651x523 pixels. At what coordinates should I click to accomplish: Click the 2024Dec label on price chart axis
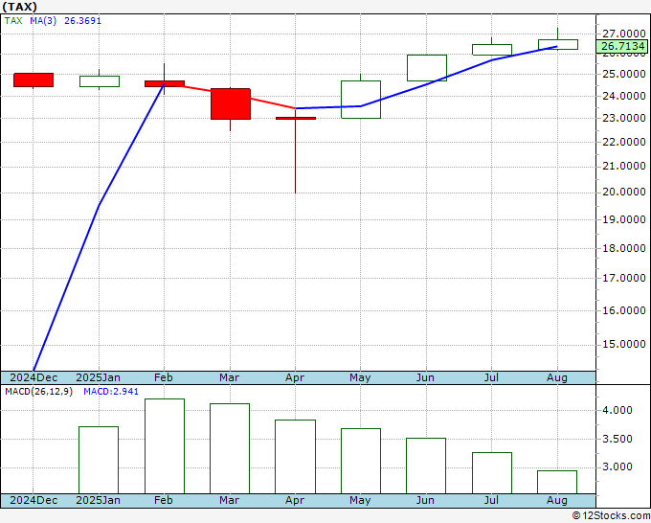pos(34,377)
